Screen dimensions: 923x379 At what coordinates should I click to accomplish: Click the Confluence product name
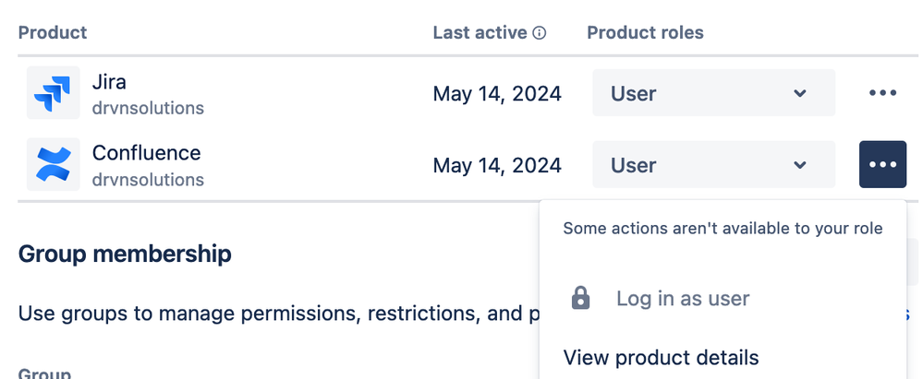[146, 153]
